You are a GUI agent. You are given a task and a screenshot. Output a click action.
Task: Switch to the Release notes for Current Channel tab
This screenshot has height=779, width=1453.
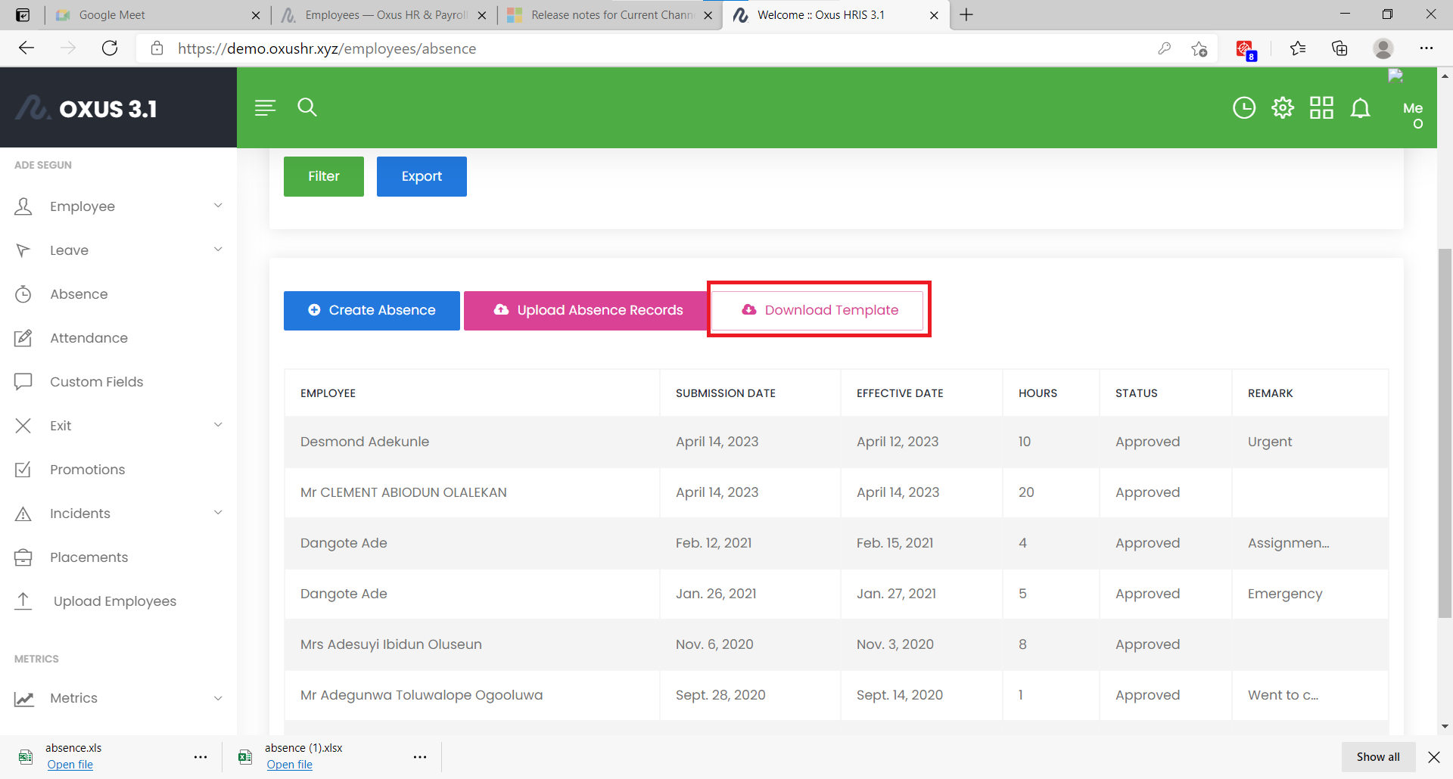click(609, 15)
